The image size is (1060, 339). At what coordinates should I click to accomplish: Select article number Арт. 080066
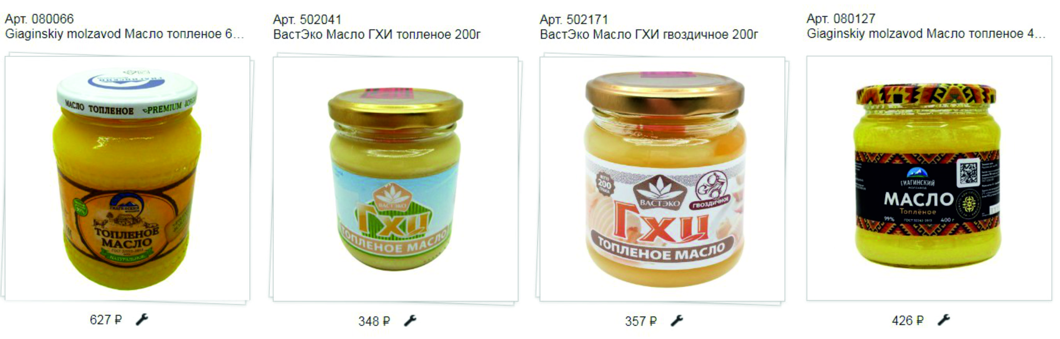click(x=39, y=19)
